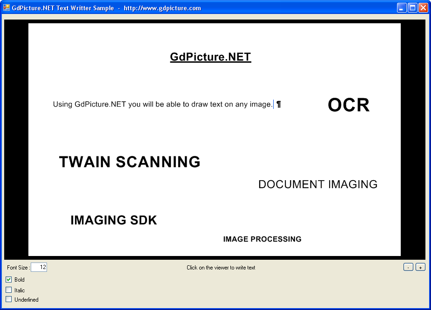431x310 pixels.
Task: Click the GdPicture.NET underlined heading
Action: point(210,57)
